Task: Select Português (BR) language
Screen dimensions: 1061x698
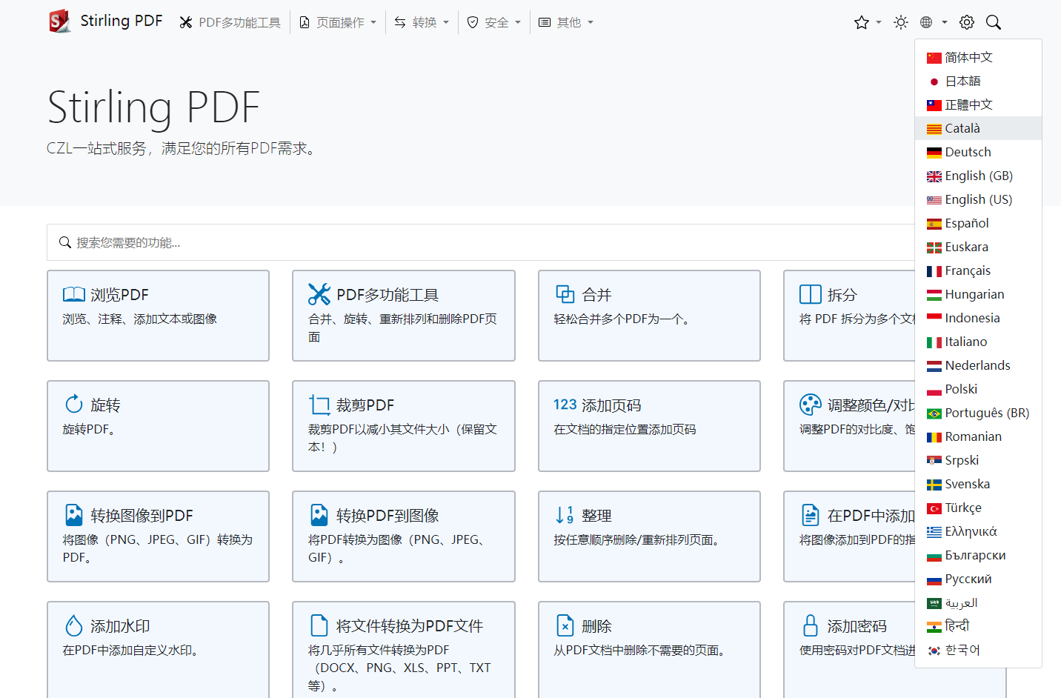Action: [x=978, y=413]
